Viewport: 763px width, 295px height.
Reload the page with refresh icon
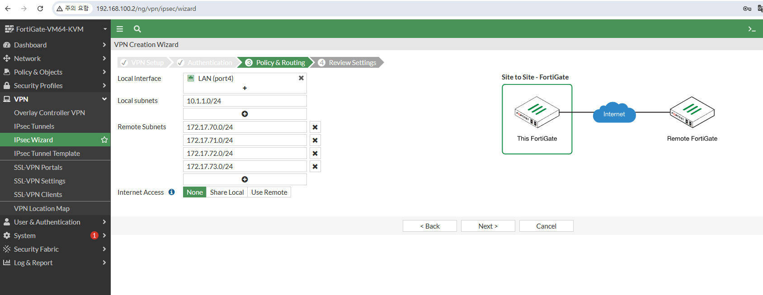[x=40, y=9]
